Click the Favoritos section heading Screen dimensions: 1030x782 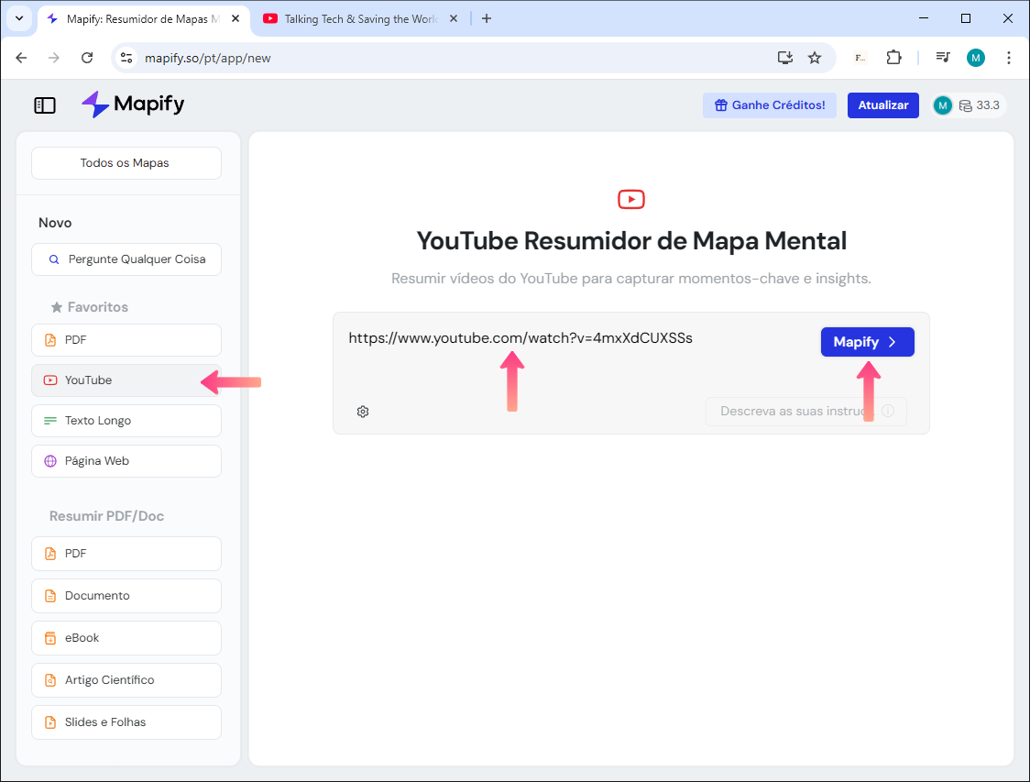(97, 307)
